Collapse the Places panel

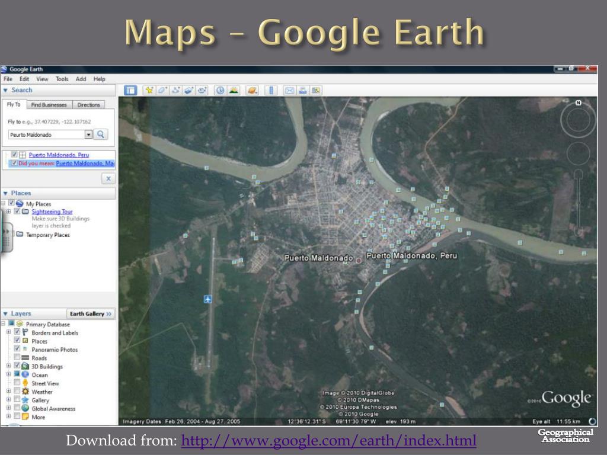point(5,193)
